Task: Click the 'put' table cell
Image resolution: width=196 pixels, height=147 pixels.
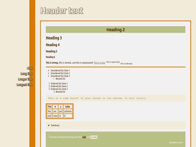Action: point(61,111)
